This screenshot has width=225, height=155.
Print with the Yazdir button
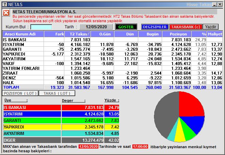[x=211, y=27]
